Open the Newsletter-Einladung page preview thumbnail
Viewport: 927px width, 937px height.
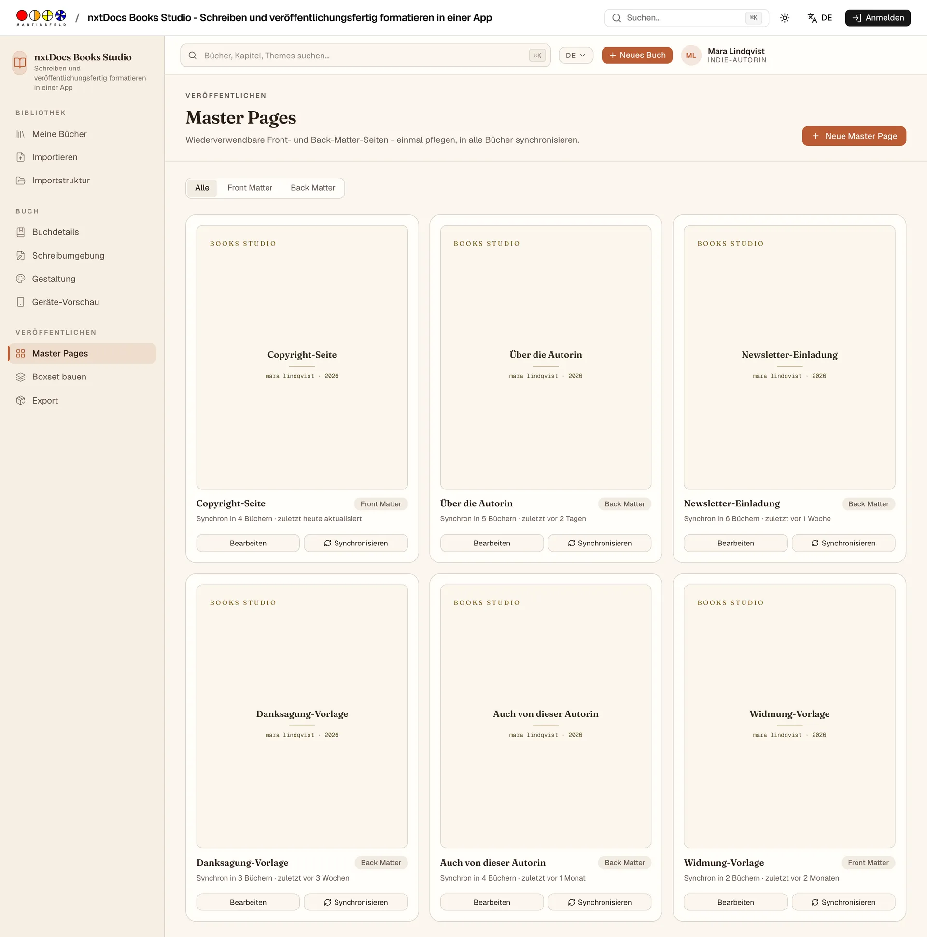point(789,357)
